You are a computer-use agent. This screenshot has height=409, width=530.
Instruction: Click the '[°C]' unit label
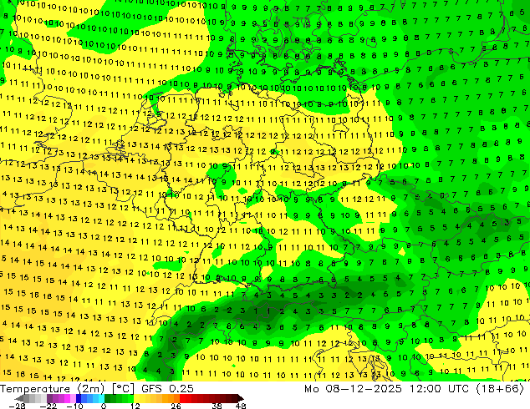coord(123,389)
